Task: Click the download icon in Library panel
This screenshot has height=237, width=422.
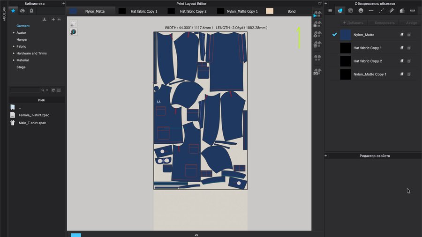Action: [45, 19]
